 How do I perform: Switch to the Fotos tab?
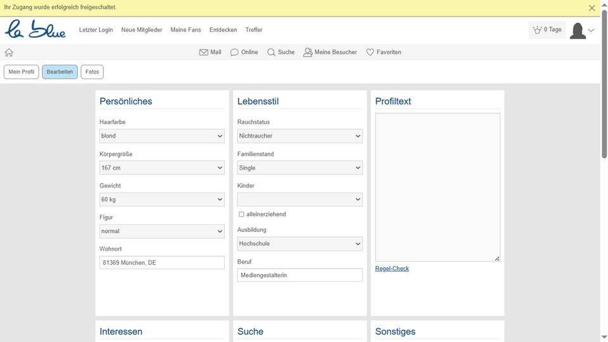click(x=92, y=72)
